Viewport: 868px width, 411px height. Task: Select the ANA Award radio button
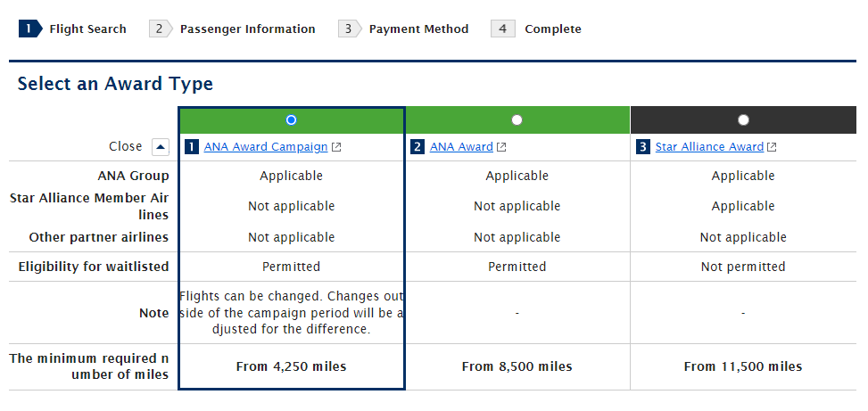pos(517,119)
